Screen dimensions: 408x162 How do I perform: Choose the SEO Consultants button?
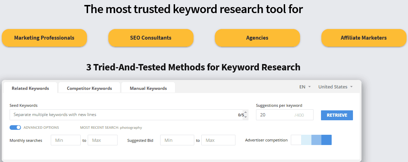click(x=151, y=38)
